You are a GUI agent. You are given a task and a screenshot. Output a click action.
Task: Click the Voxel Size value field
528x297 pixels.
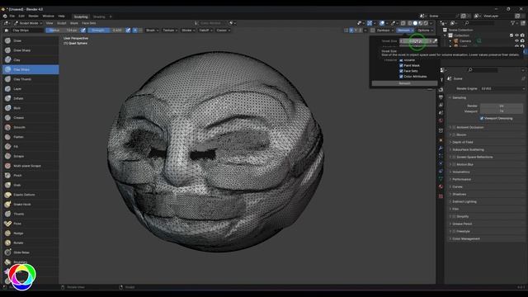[x=416, y=41]
